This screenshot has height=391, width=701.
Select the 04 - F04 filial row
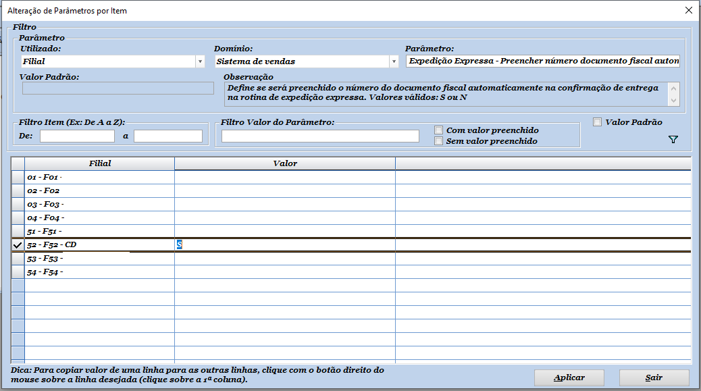click(x=99, y=218)
